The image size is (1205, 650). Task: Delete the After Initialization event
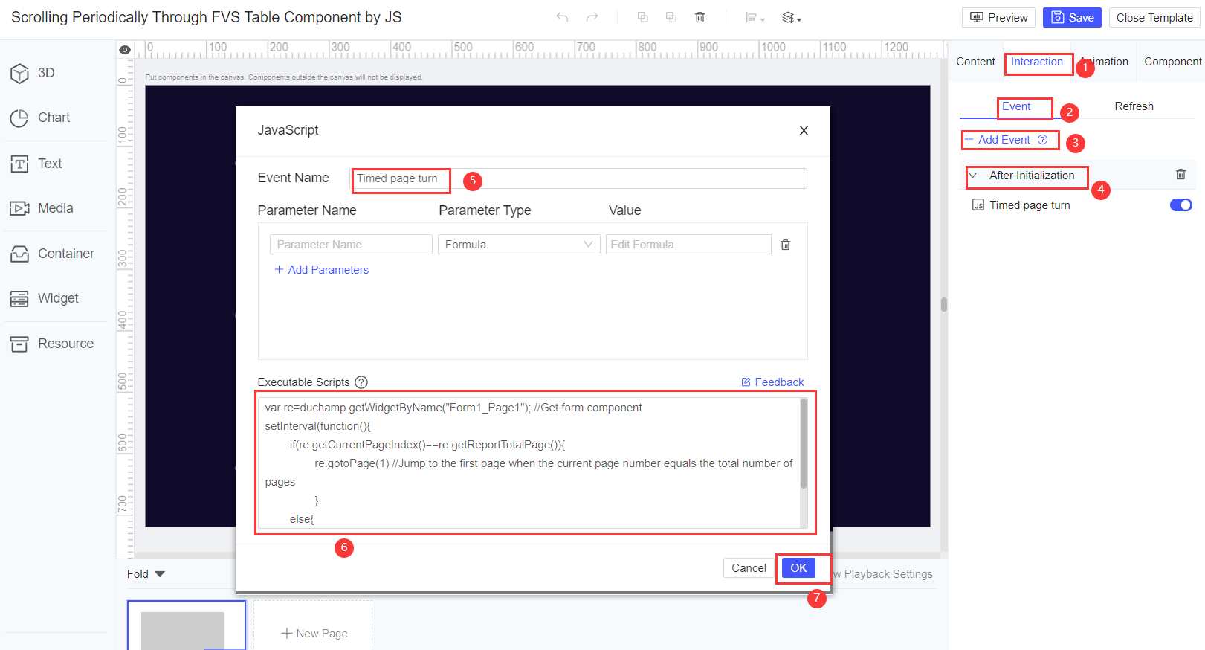tap(1180, 174)
